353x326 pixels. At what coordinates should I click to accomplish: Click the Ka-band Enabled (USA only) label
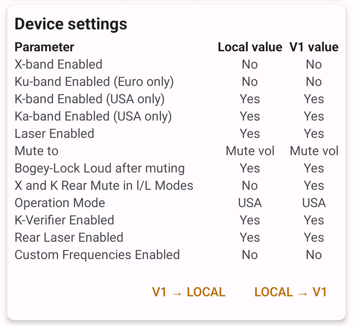93,116
